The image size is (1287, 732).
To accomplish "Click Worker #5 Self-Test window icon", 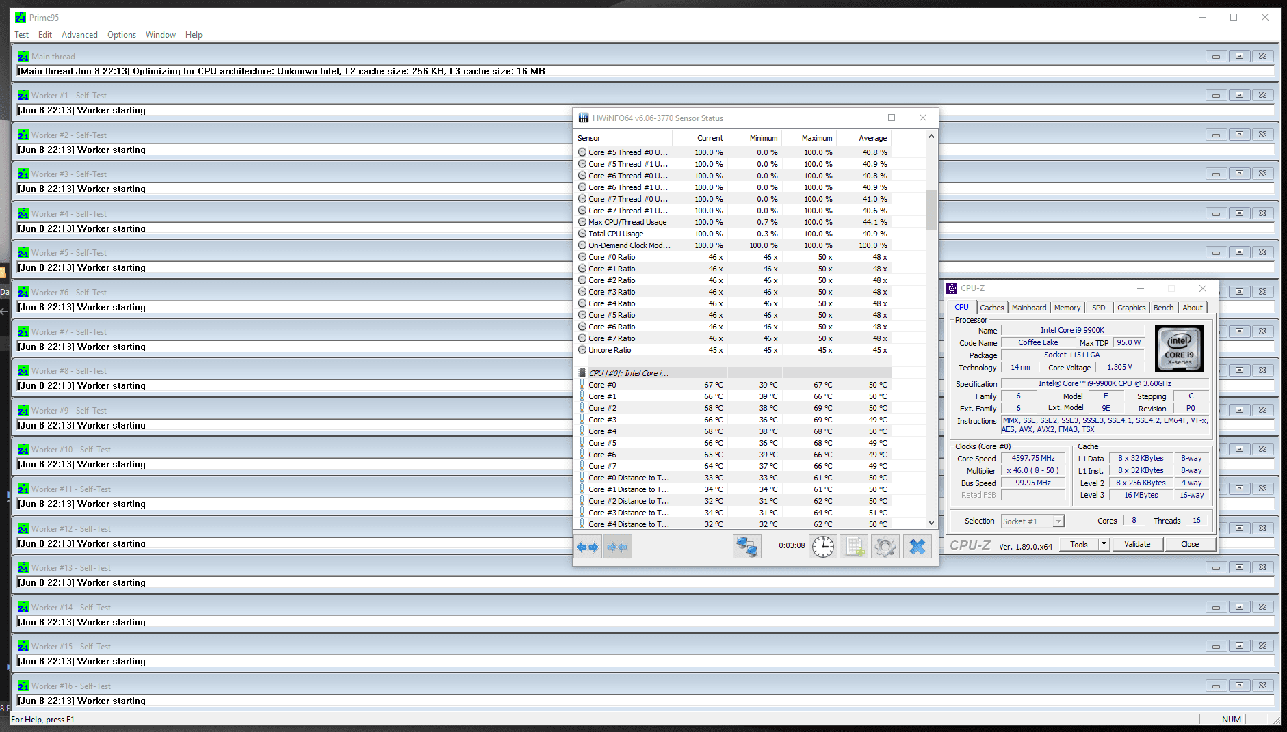I will click(x=23, y=253).
